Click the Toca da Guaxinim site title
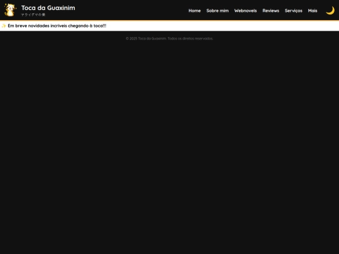Screen dimensions: 339x254 48,8
